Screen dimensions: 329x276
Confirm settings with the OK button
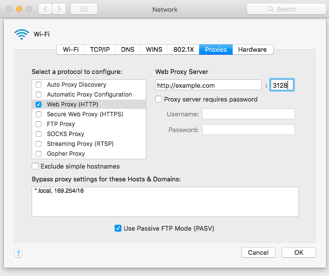pos(298,252)
